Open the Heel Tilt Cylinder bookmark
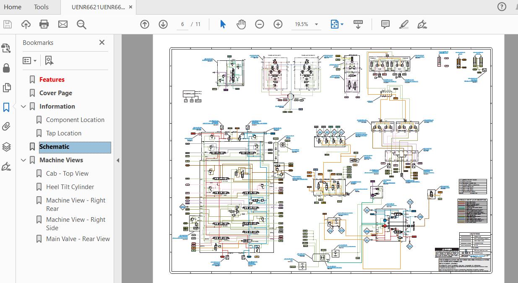 (x=70, y=187)
